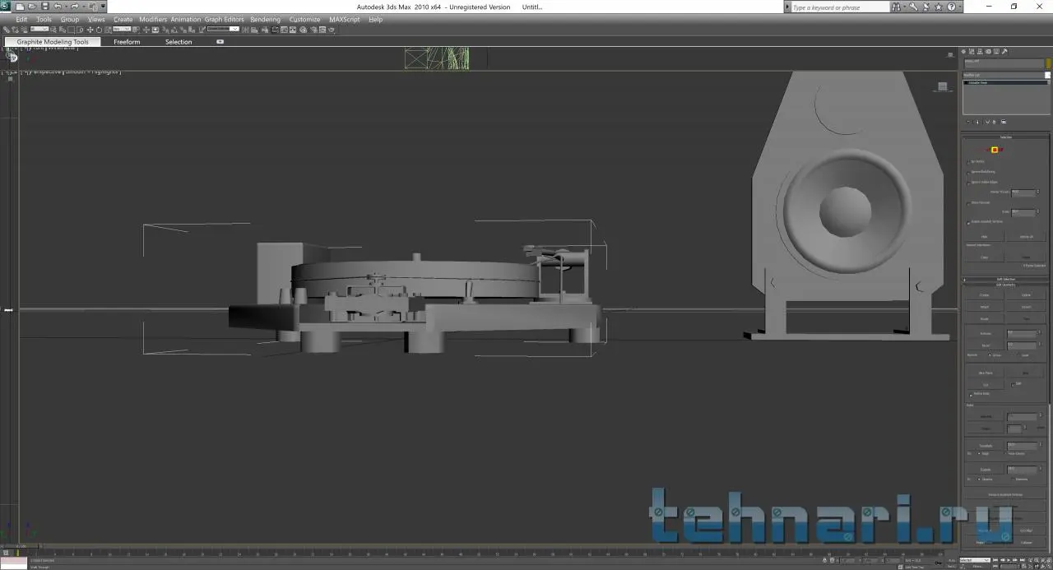Click the Undo arrow icon

pyautogui.click(x=58, y=7)
